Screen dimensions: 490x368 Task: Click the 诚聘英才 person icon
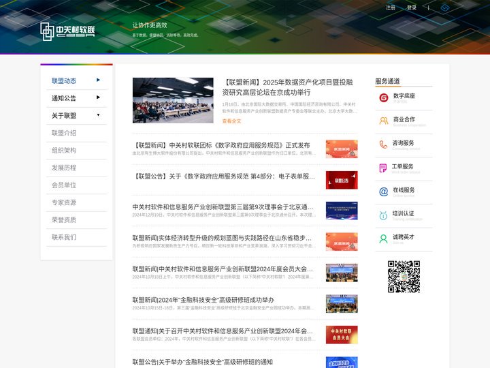[383, 239]
